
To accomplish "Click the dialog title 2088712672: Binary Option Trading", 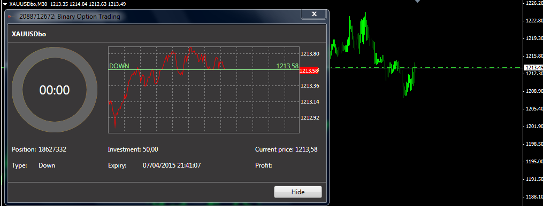I will (x=70, y=17).
